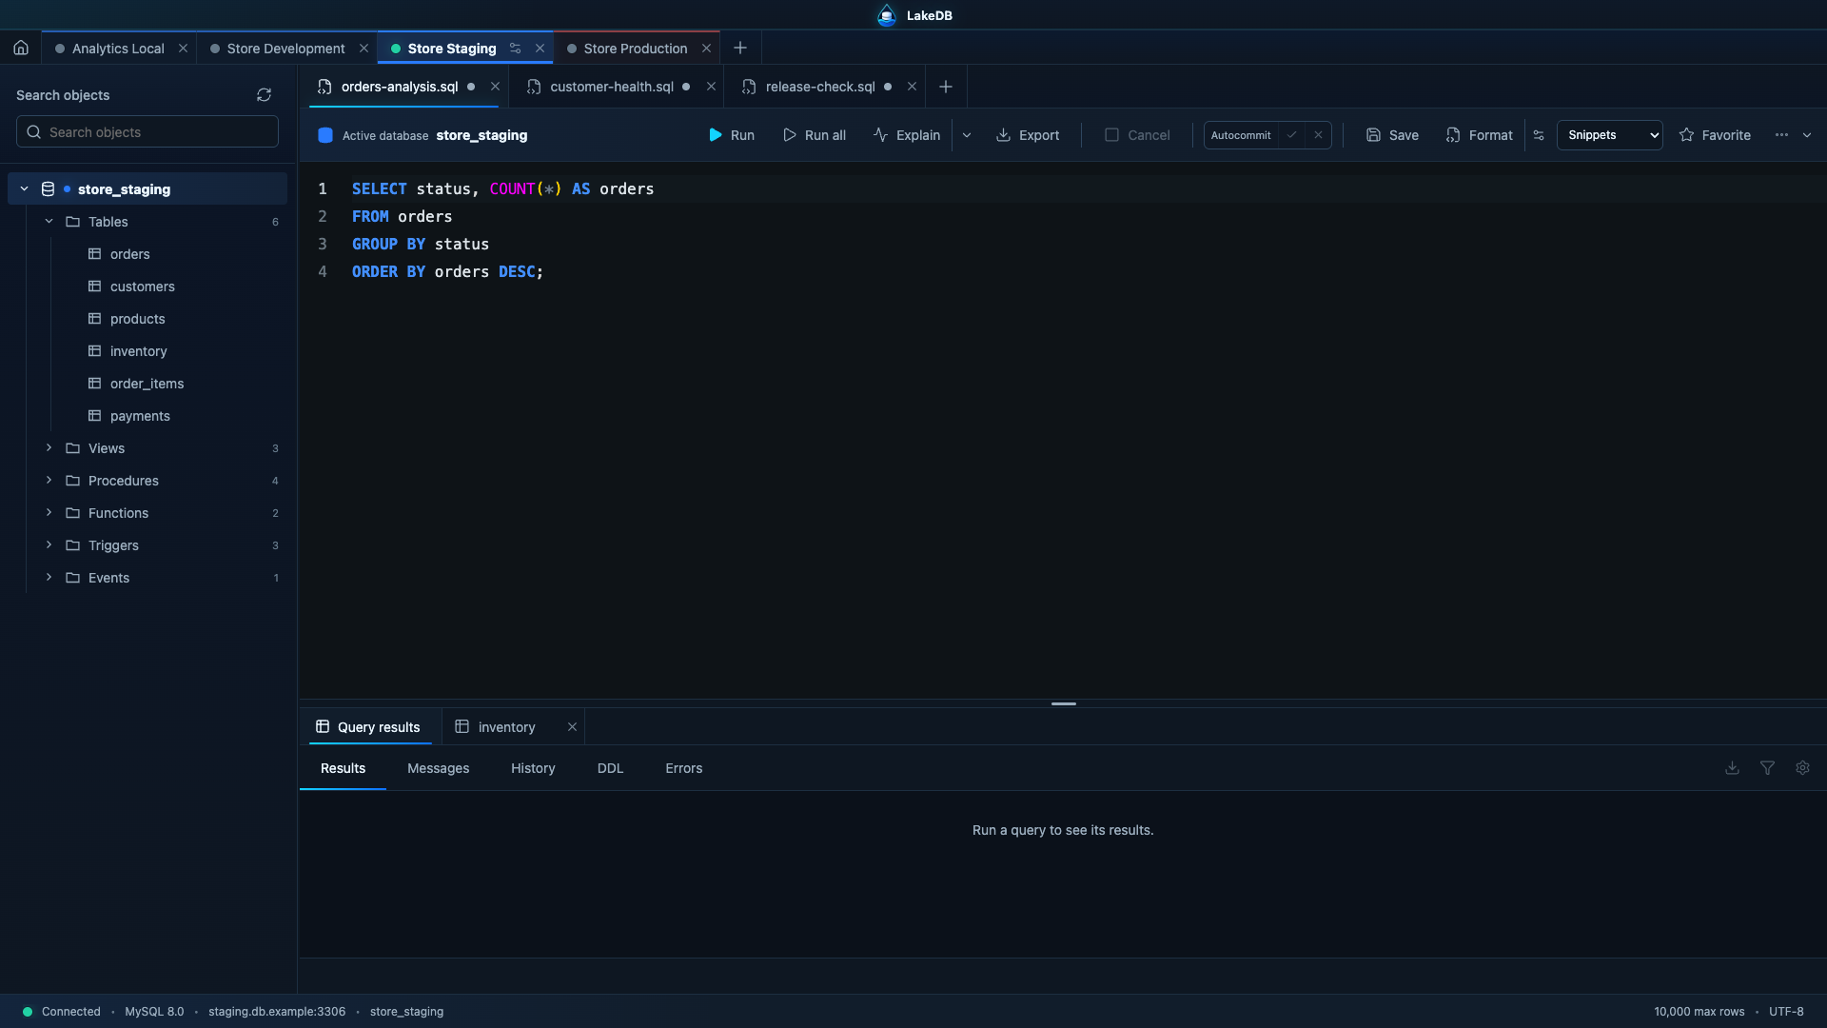Adjust the editor results splitter handle
This screenshot has height=1028, width=1827.
click(1063, 703)
